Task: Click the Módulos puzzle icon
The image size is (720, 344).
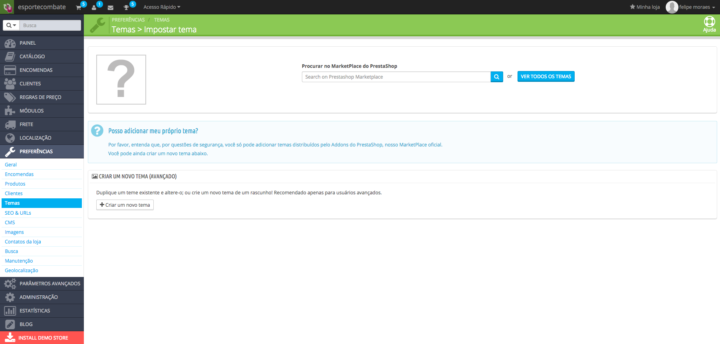Action: [10, 111]
